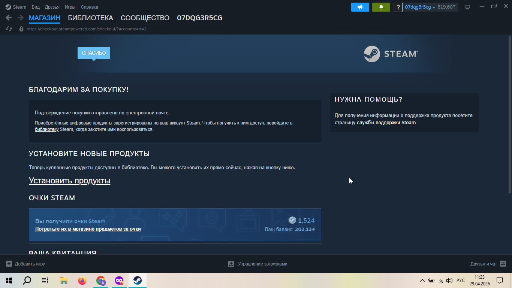
Task: Select the МАГАЗИН tab
Action: pyautogui.click(x=45, y=18)
